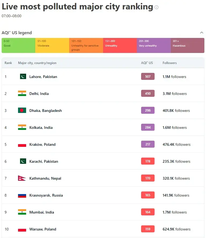Click the Nepal flag next to Kathmandu
This screenshot has height=238, width=206.
pyautogui.click(x=22, y=178)
